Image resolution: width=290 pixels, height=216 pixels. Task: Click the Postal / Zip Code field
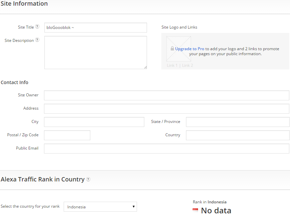pyautogui.click(x=67, y=135)
